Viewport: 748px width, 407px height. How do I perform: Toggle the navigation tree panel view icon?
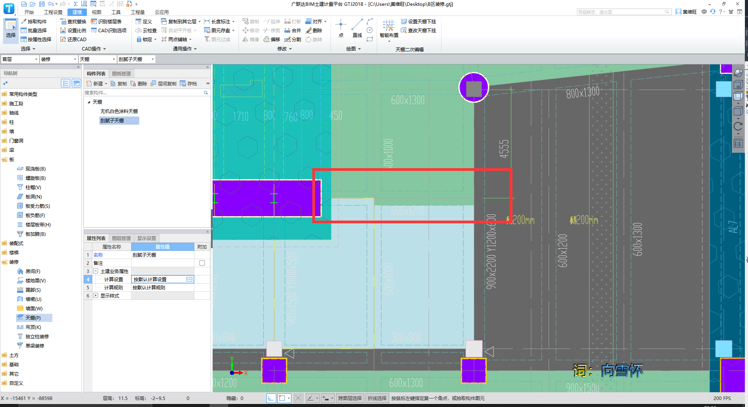pos(76,83)
